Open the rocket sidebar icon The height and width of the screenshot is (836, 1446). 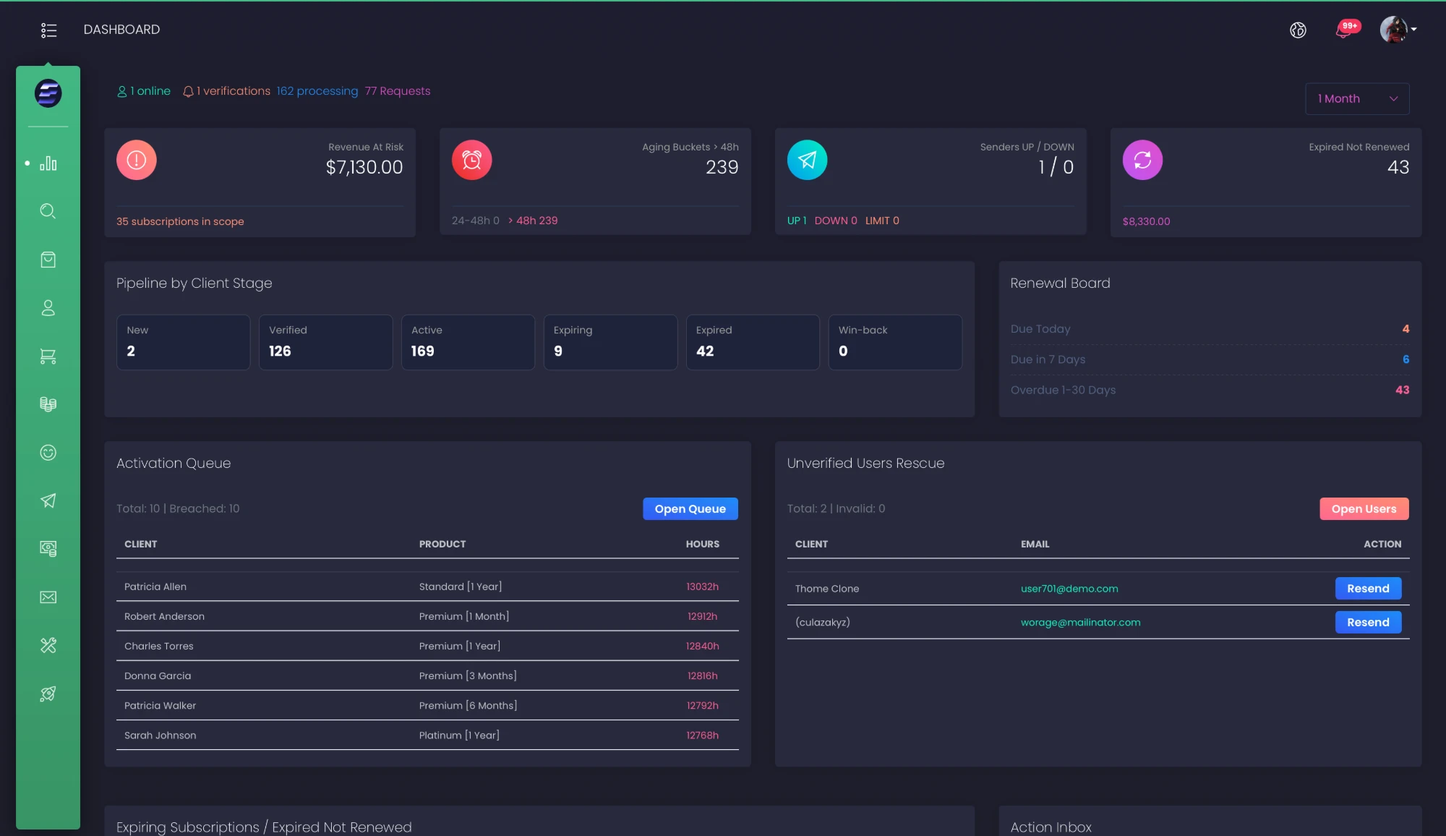point(48,694)
